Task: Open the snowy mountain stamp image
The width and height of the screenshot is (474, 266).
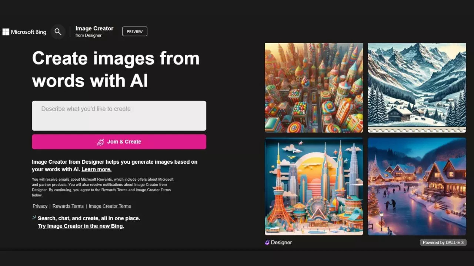Action: (417, 88)
